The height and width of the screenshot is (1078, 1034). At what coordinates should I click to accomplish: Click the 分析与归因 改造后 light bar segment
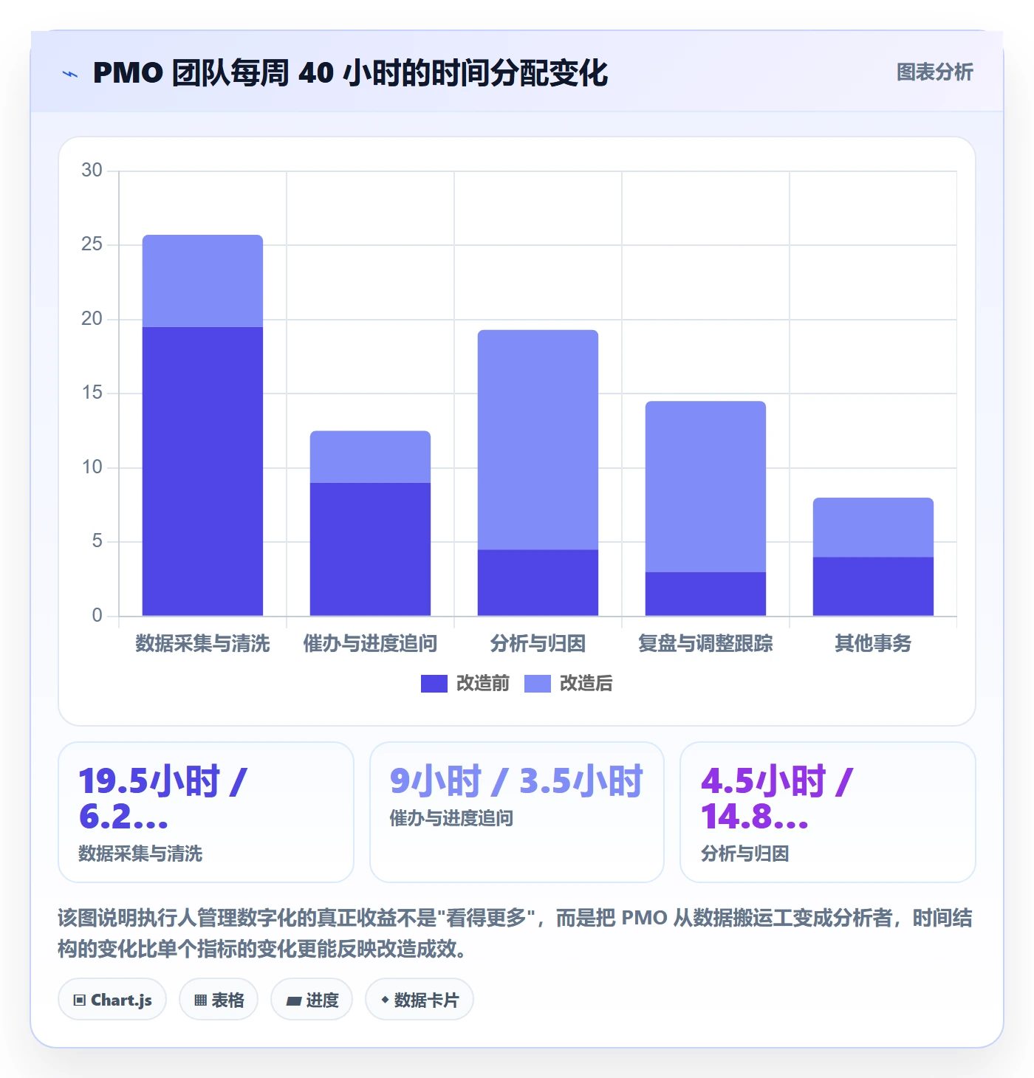pos(538,440)
